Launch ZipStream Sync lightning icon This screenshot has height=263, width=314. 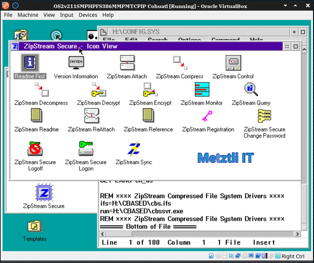pos(134,149)
